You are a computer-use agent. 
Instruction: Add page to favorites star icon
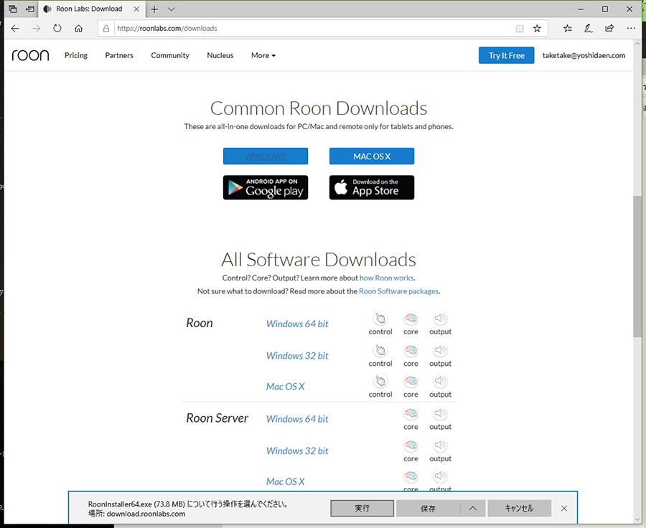537,29
